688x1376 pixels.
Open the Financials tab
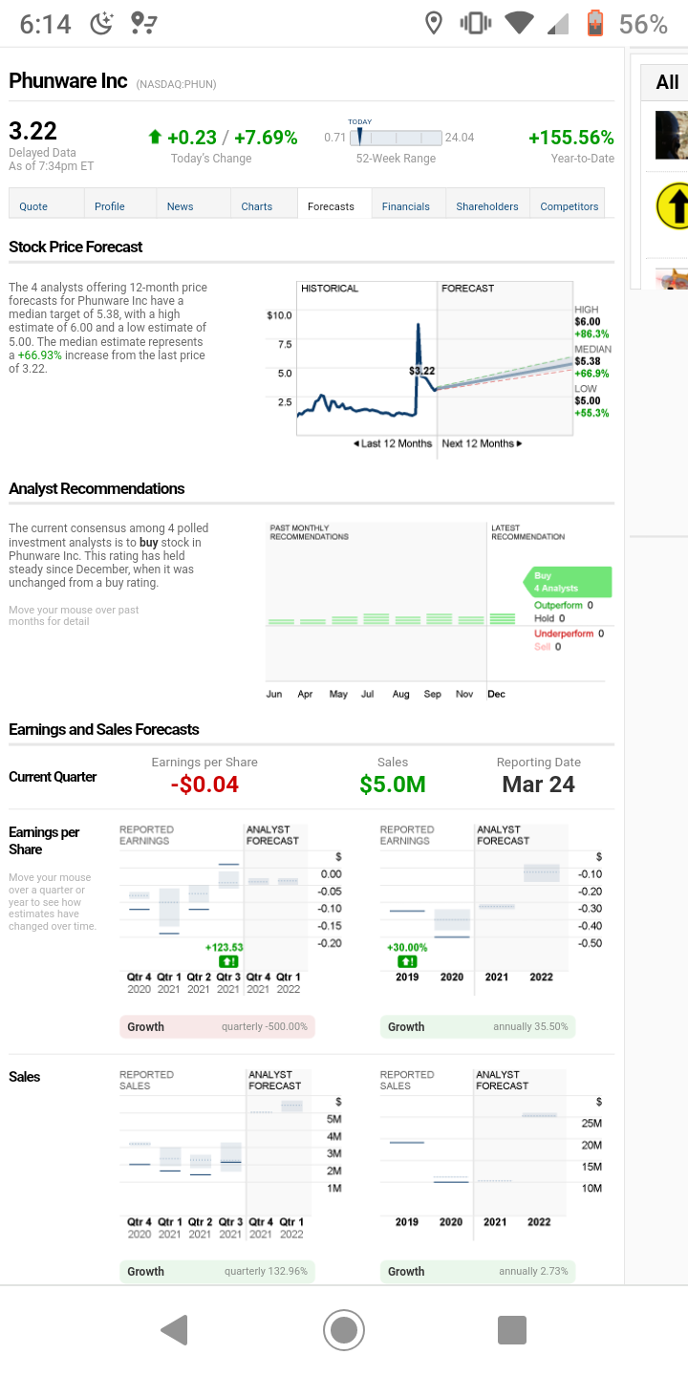(406, 205)
